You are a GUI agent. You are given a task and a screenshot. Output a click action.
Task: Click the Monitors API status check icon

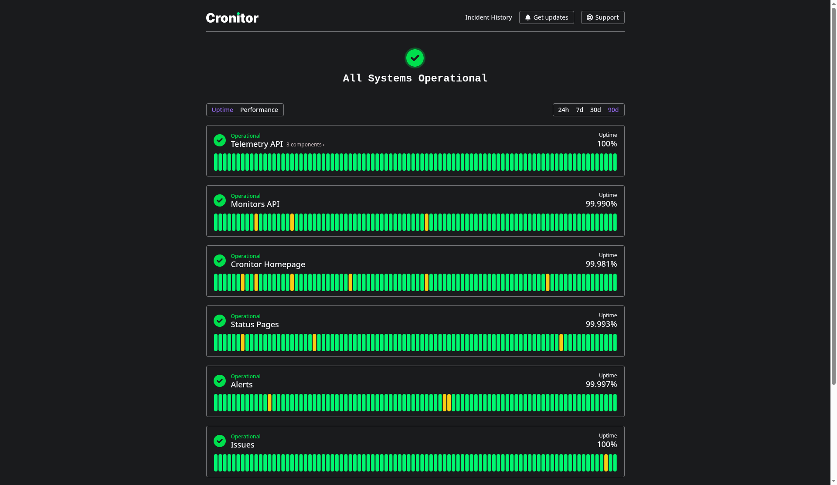click(219, 200)
